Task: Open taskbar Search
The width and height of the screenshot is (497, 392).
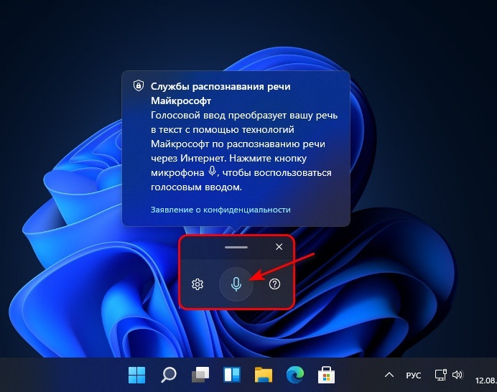Action: pyautogui.click(x=168, y=375)
